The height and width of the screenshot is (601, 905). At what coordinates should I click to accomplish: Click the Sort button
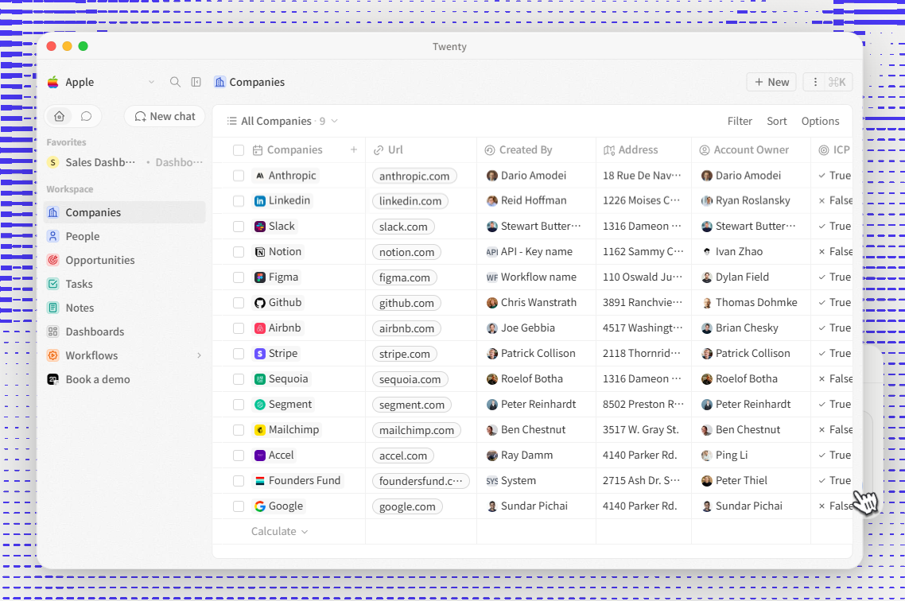pyautogui.click(x=776, y=121)
